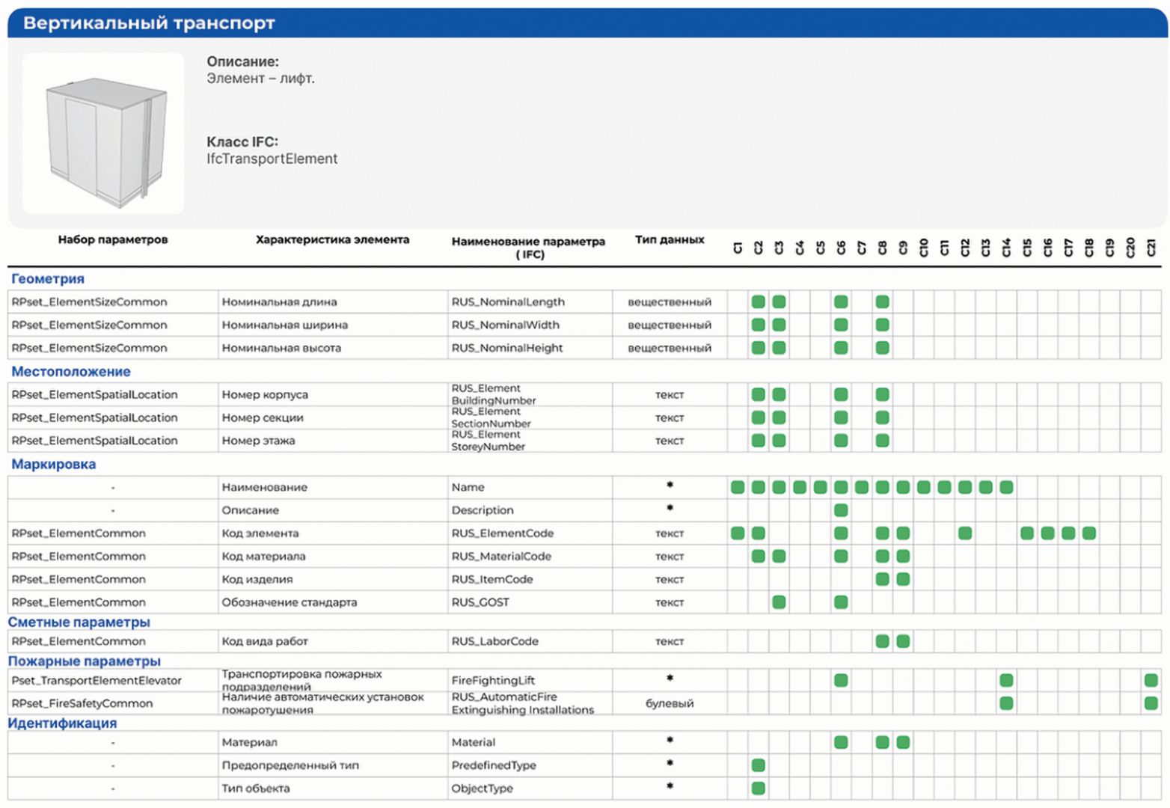
Task: Click the 'Элемент – лифт.' description text
Action: coord(260,78)
